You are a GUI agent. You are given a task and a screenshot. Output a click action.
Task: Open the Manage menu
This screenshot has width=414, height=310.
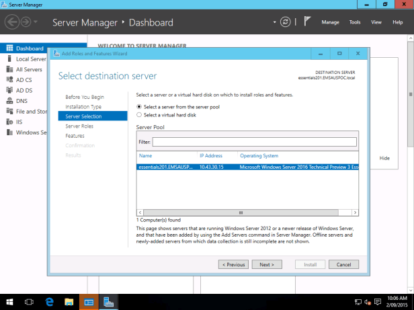coord(330,22)
